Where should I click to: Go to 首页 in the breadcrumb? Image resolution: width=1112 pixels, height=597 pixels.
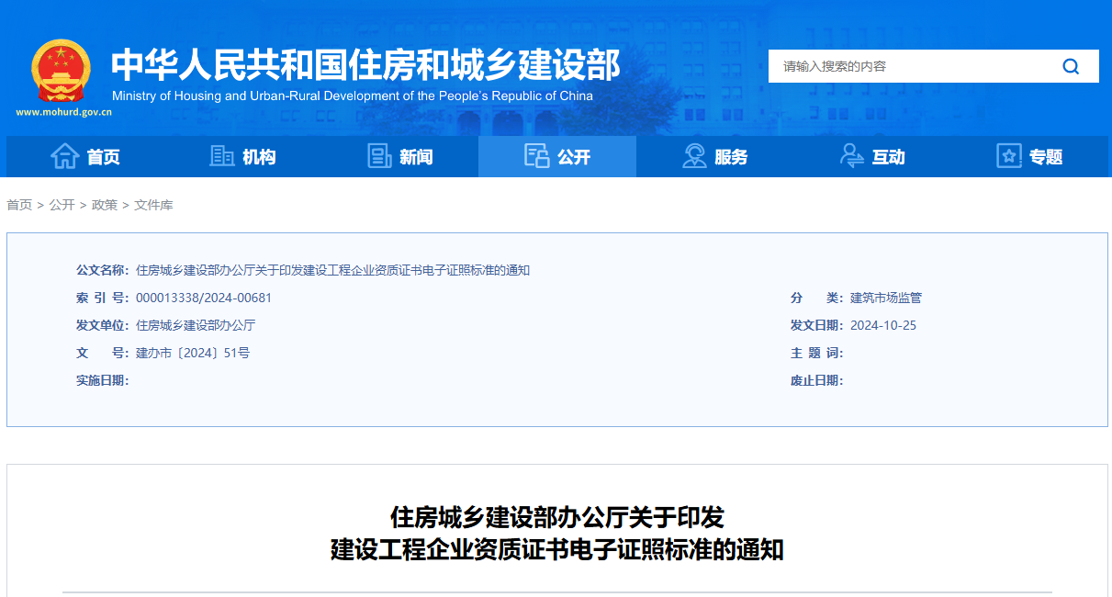tap(19, 205)
